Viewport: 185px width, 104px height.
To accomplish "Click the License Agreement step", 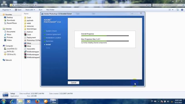I will point(53,34).
